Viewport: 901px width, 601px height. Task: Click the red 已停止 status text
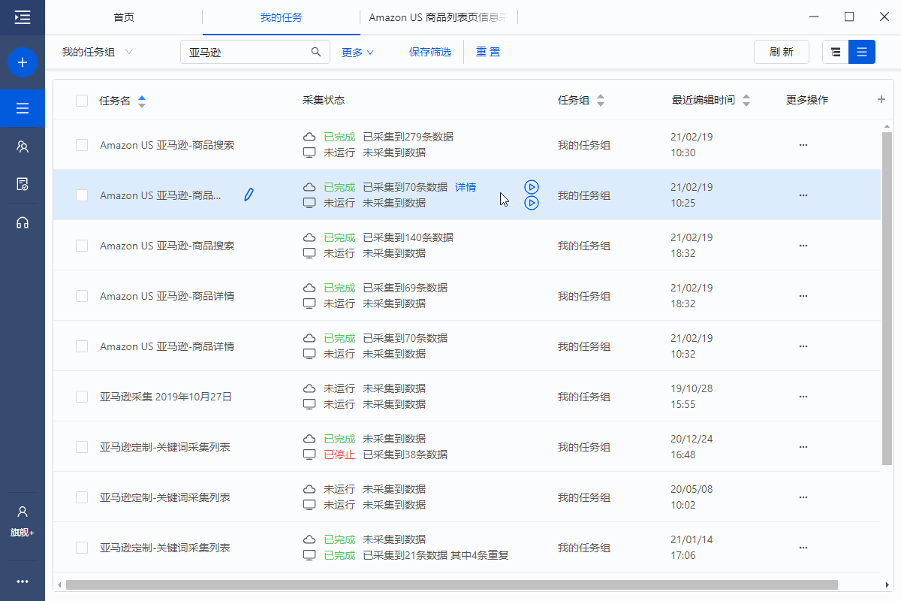click(339, 455)
